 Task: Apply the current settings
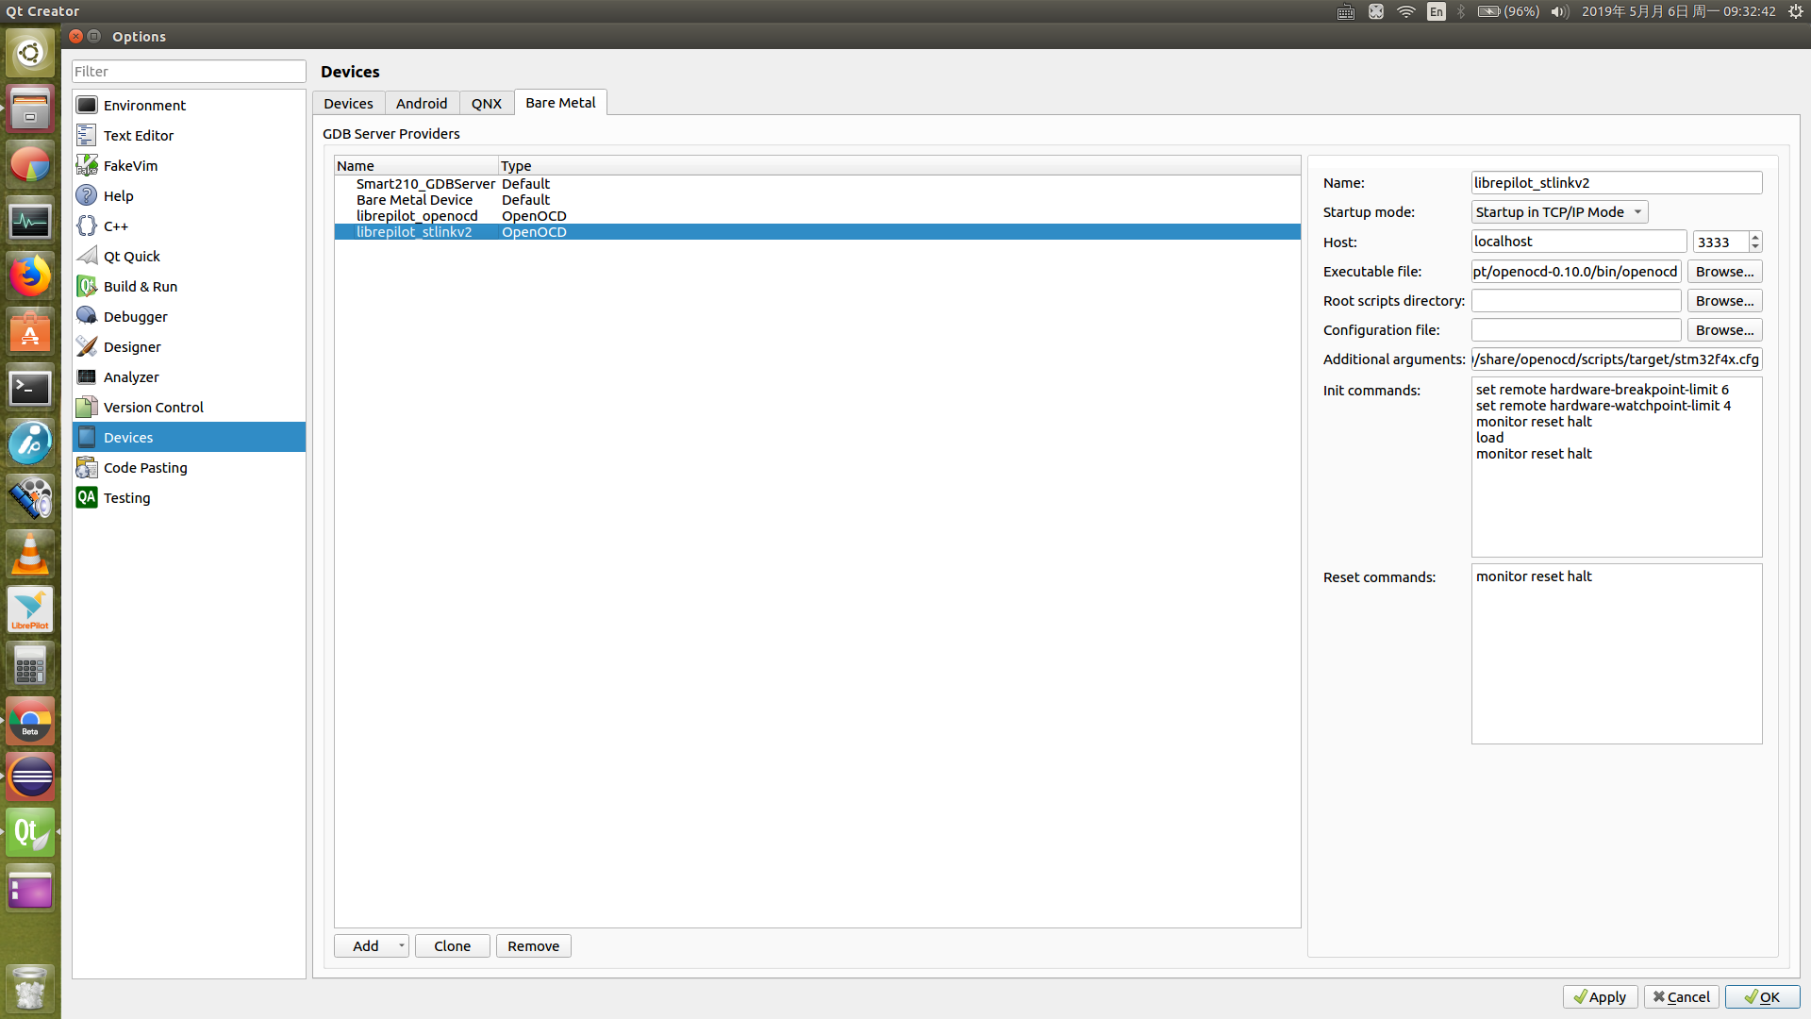tap(1600, 996)
